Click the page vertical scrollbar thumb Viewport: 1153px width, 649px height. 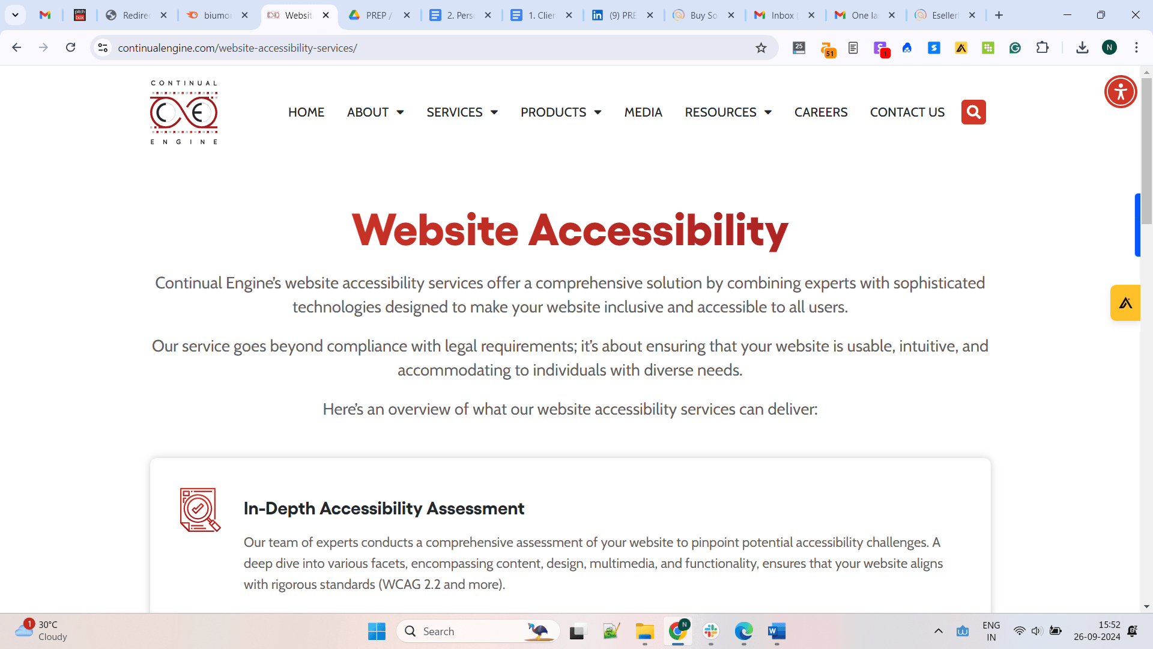[x=1146, y=150]
